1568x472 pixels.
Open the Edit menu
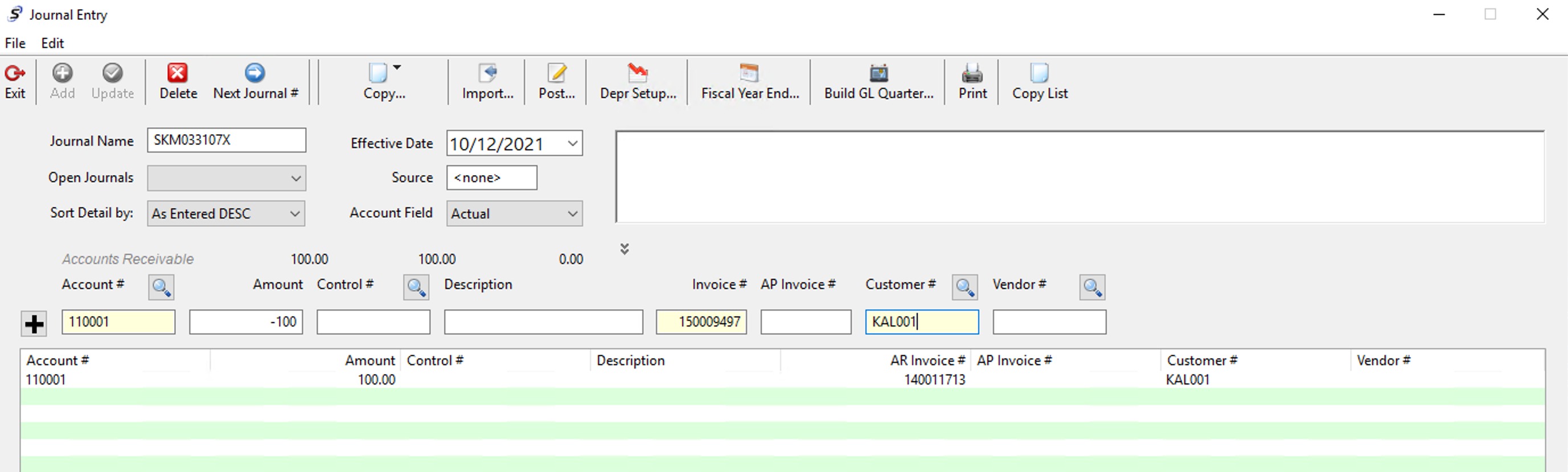click(x=52, y=43)
